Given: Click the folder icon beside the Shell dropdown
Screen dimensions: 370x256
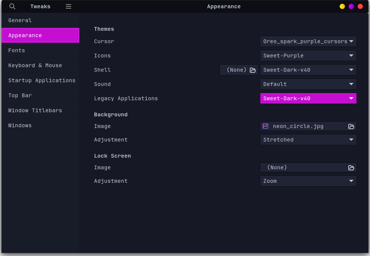Looking at the screenshot, I should coord(252,70).
